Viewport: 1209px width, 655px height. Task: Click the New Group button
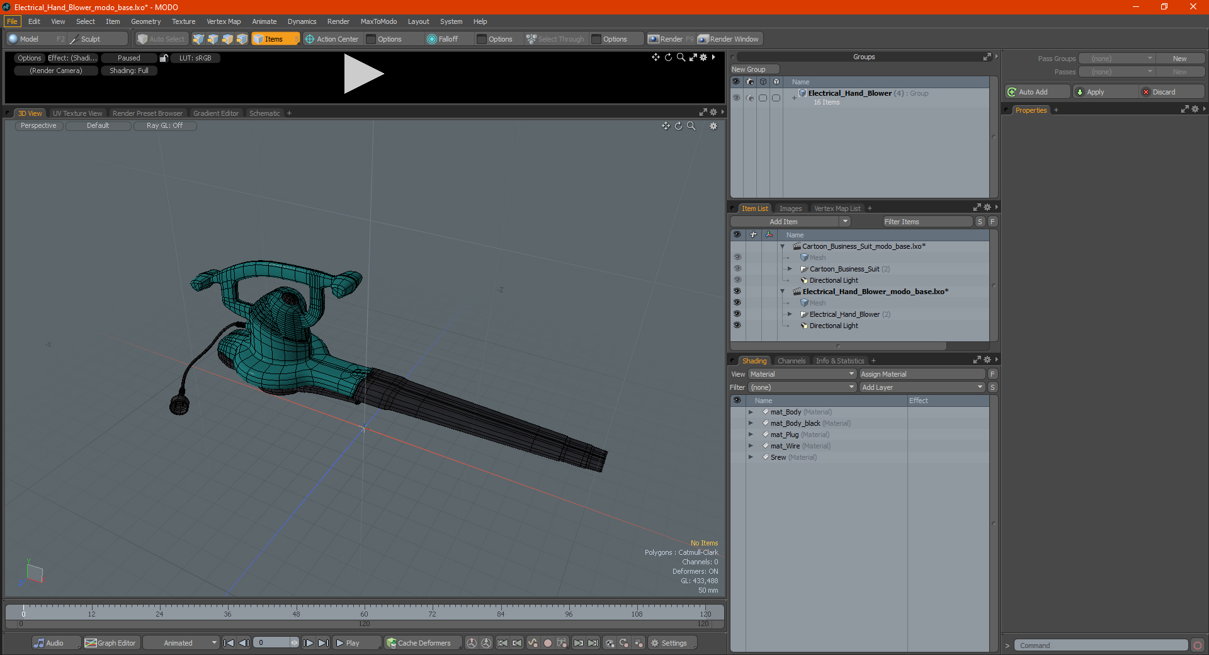click(754, 69)
